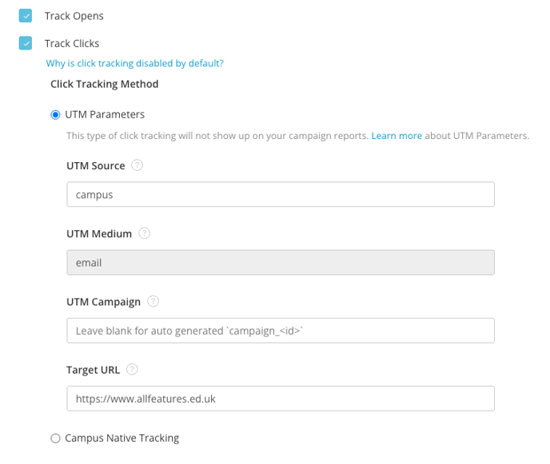Follow the Learn more link
Screen dimensions: 550x464
tap(397, 136)
